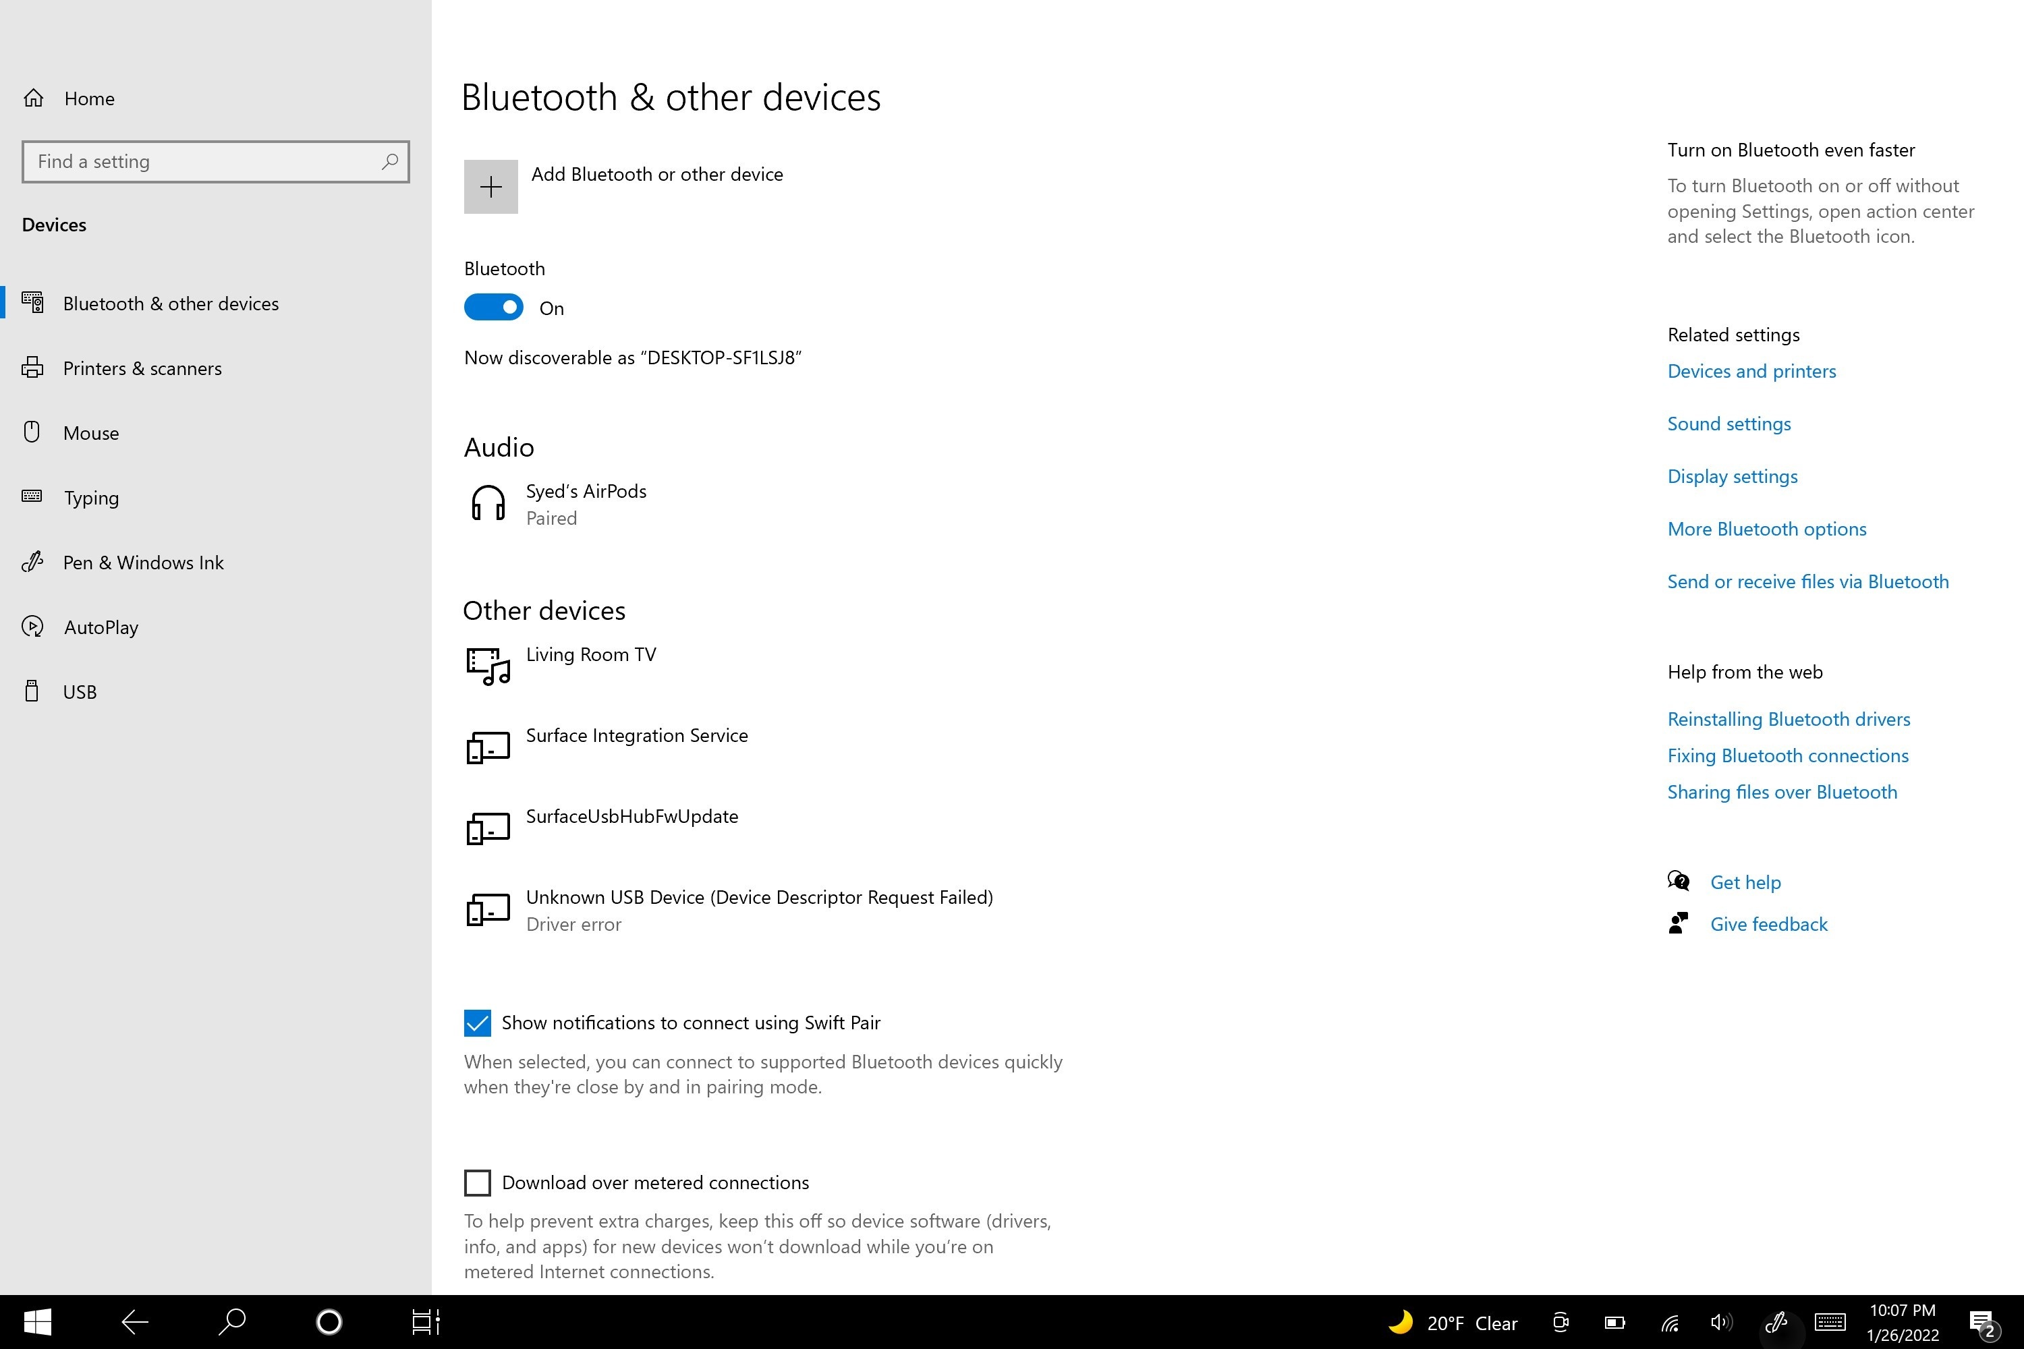The height and width of the screenshot is (1349, 2024).
Task: Click the Home icon in the sidebar
Action: click(x=34, y=98)
